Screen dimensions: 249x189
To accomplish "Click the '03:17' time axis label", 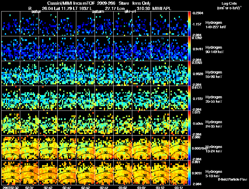I will [178, 187].
